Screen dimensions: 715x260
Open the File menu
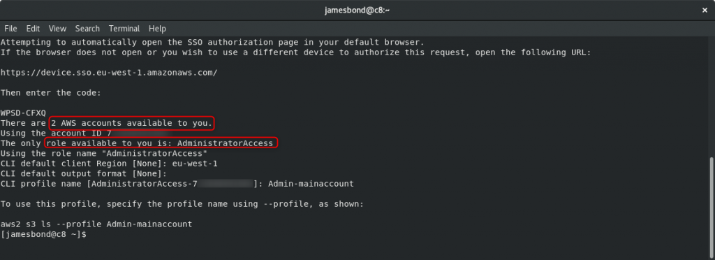pos(10,28)
